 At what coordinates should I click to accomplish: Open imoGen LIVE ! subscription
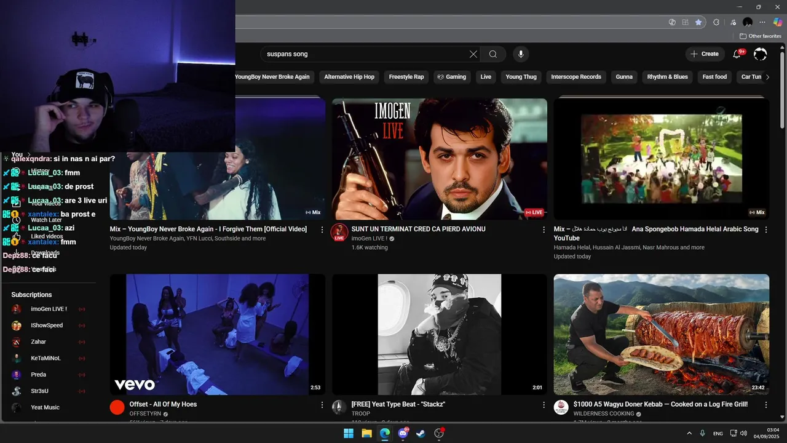[48, 309]
